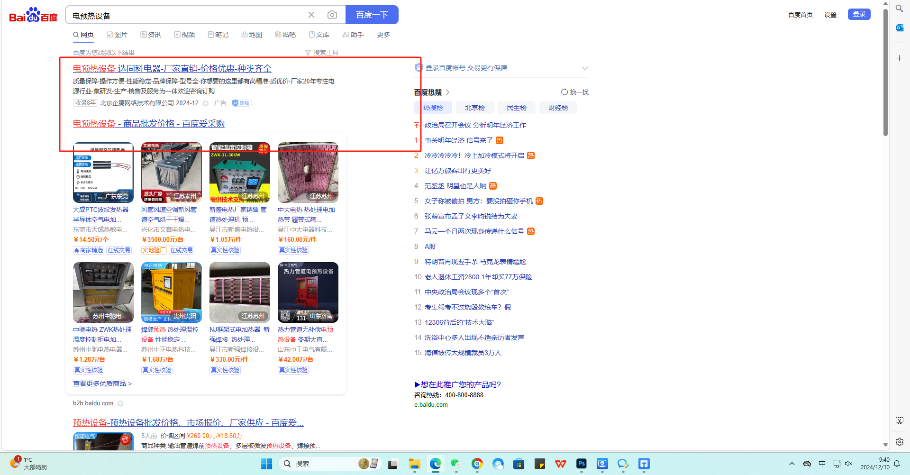Select the 财经榜 hot list tab
The width and height of the screenshot is (910, 475).
[558, 108]
